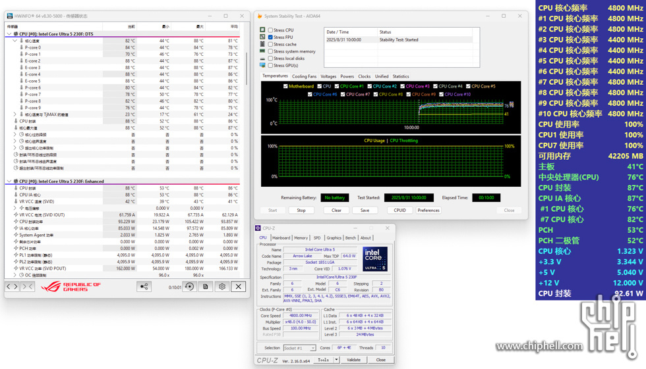Viewport: 646px width, 369px height.
Task: Expand OC ratio limits row
Action: pyautogui.click(x=15, y=275)
